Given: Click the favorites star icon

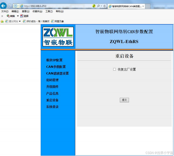Looking at the screenshot, I should click(2, 21).
